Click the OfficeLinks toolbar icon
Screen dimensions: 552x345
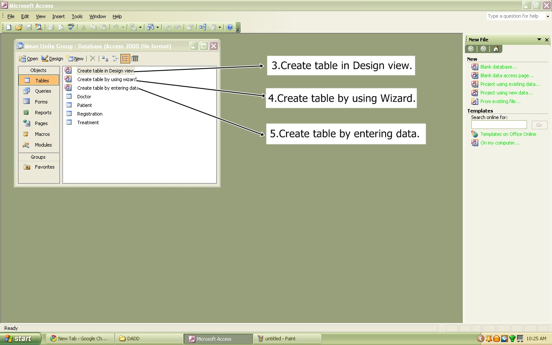(x=133, y=27)
